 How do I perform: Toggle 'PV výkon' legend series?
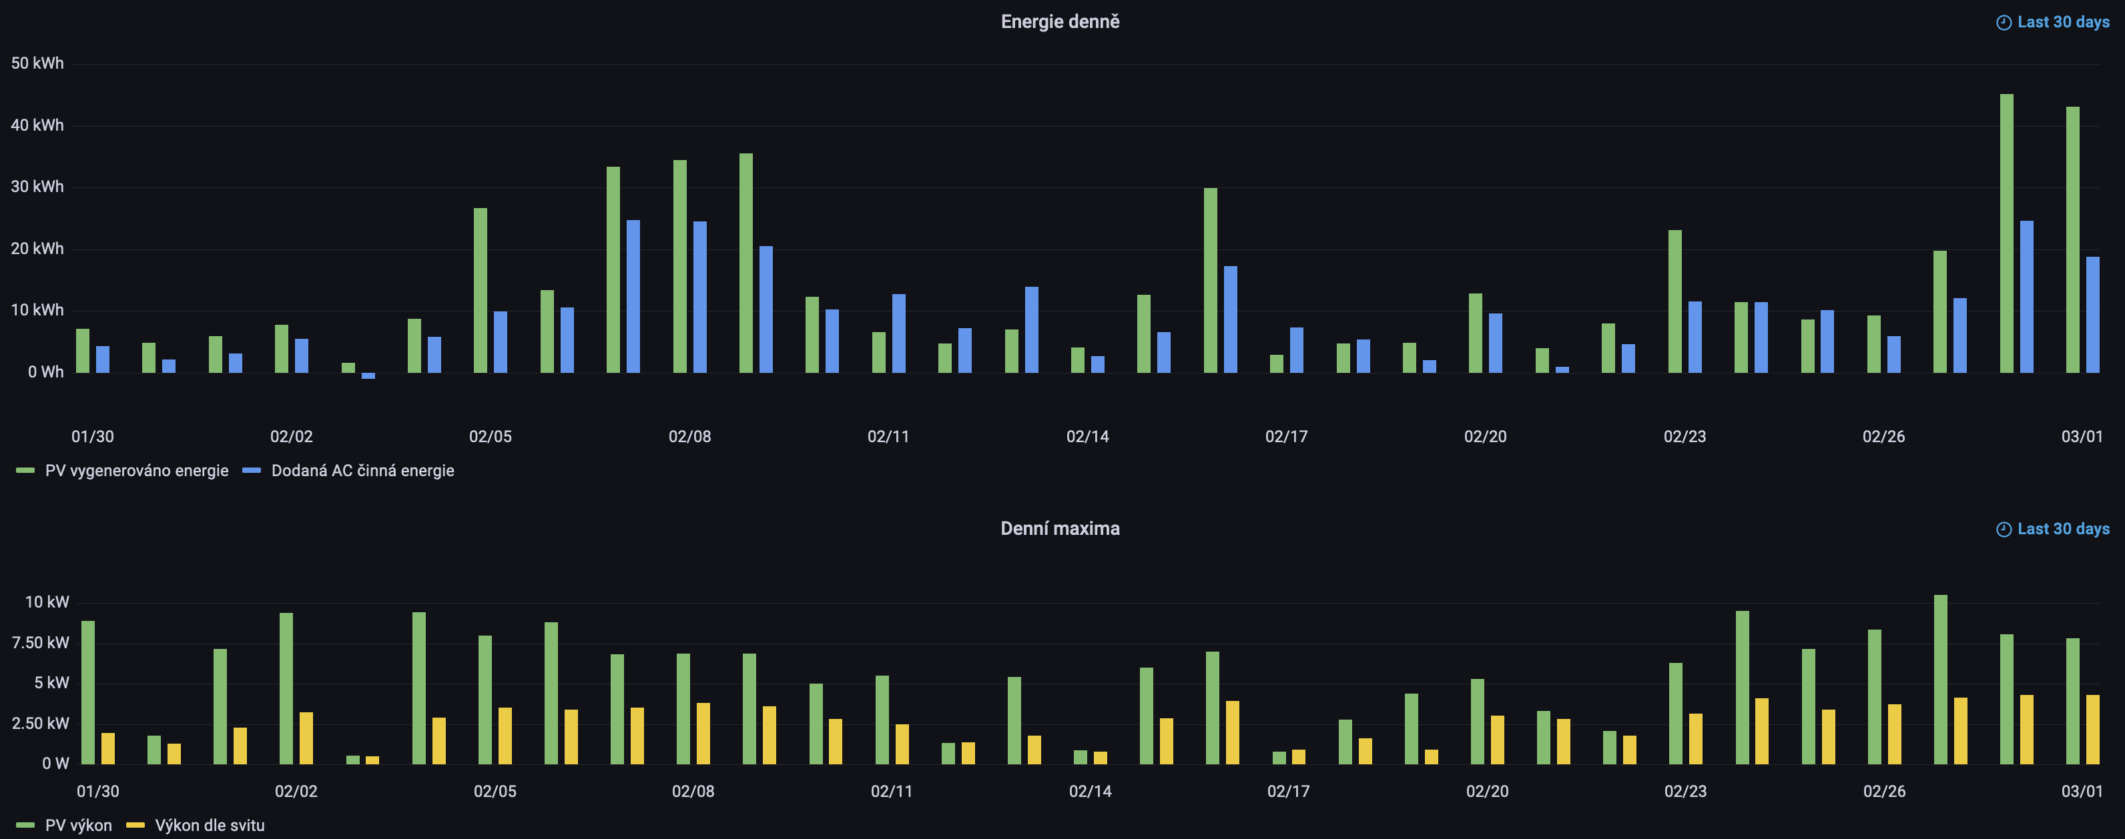pos(78,825)
